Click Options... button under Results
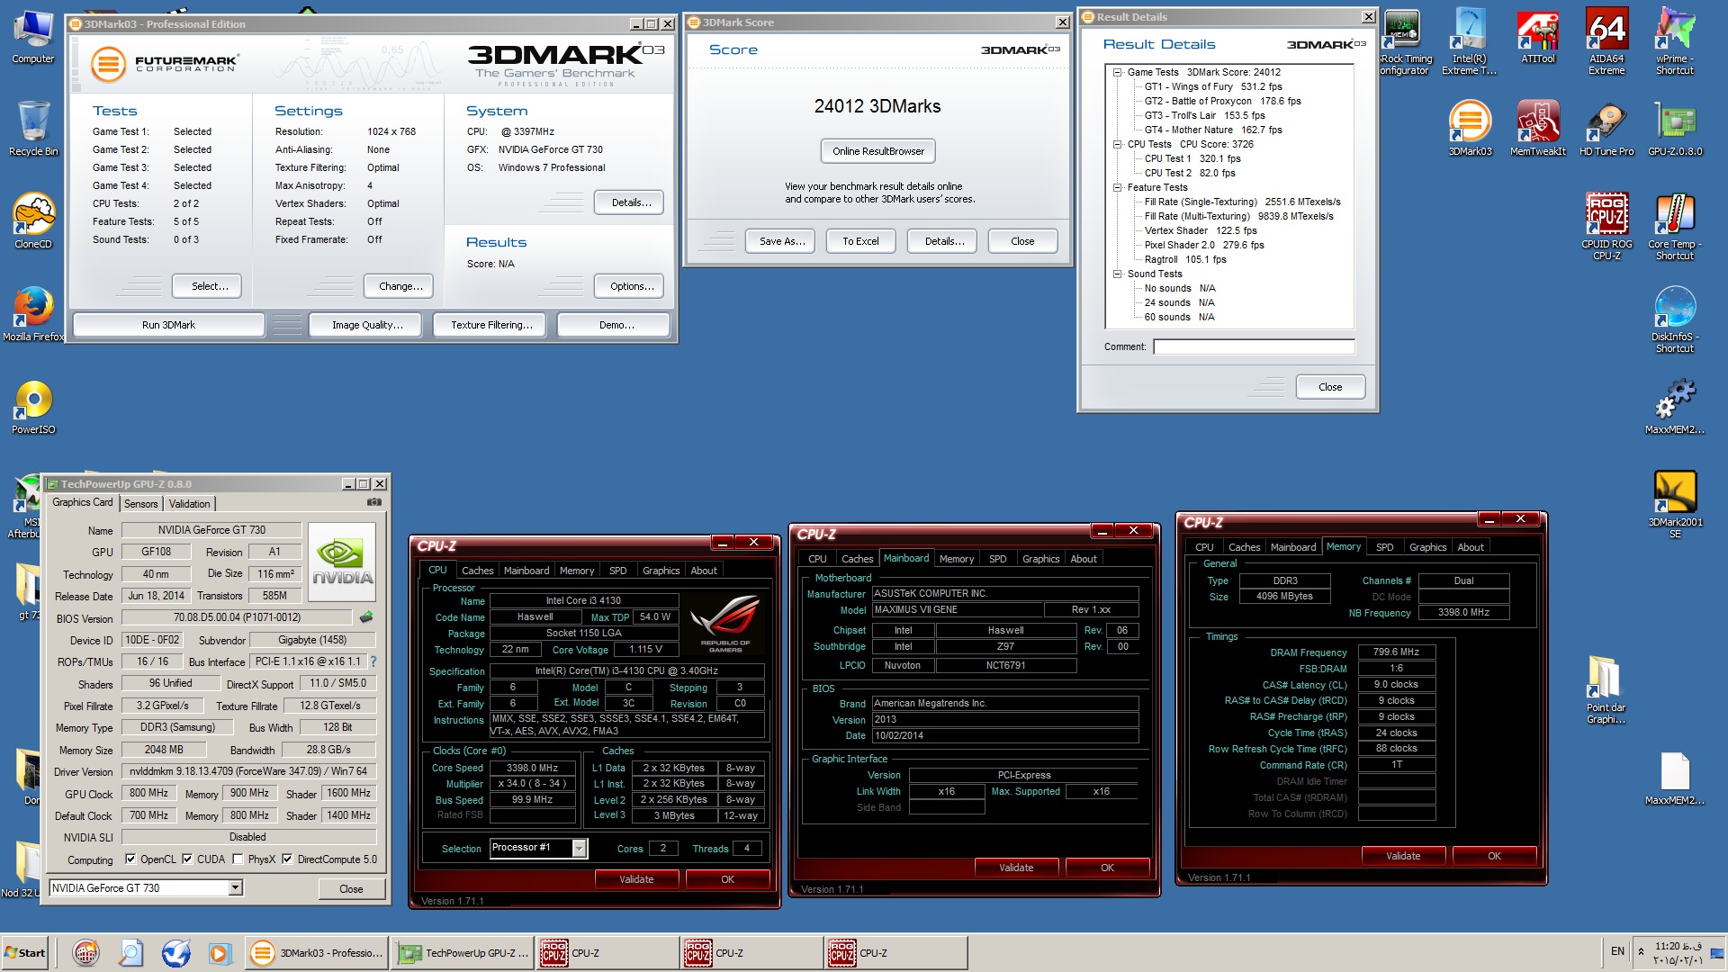This screenshot has width=1728, height=972. tap(630, 286)
